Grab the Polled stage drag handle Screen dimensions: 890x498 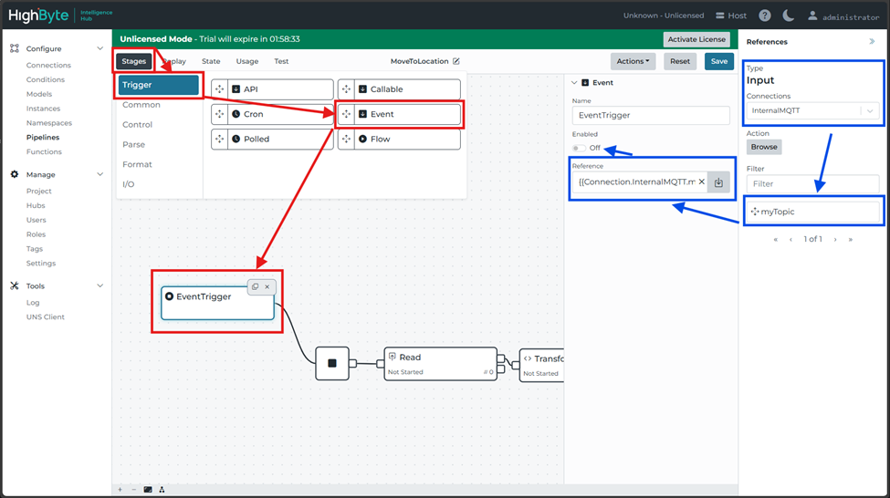pos(220,139)
